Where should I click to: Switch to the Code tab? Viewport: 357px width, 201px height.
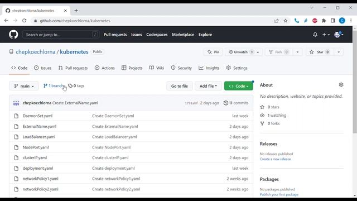coord(20,68)
